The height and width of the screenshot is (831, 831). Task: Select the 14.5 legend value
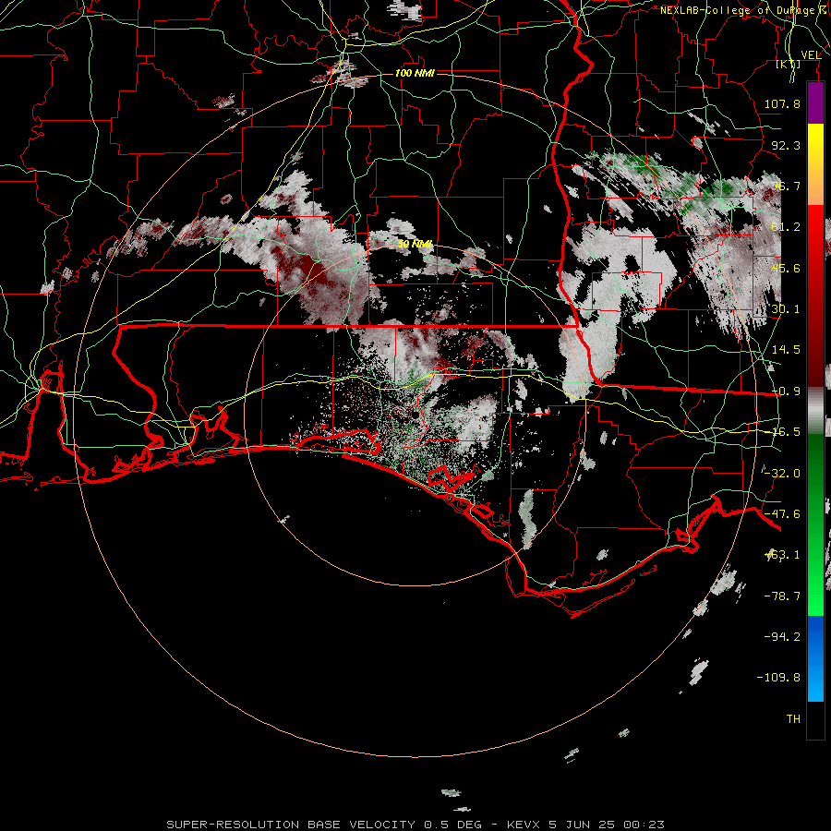tap(786, 350)
